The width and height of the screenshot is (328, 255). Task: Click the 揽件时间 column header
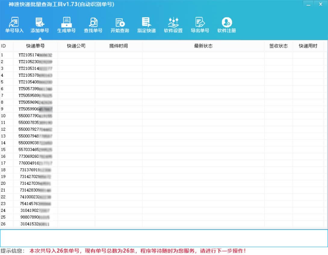pyautogui.click(x=118, y=46)
